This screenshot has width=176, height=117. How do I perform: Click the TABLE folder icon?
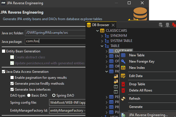coord(107,46)
